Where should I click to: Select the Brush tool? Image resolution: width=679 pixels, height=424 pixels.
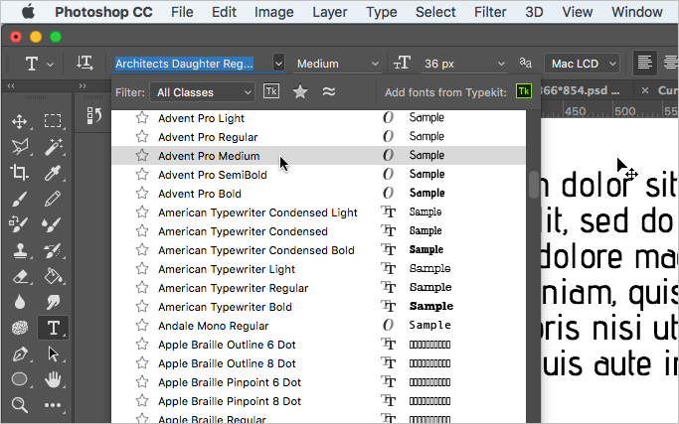coord(20,199)
